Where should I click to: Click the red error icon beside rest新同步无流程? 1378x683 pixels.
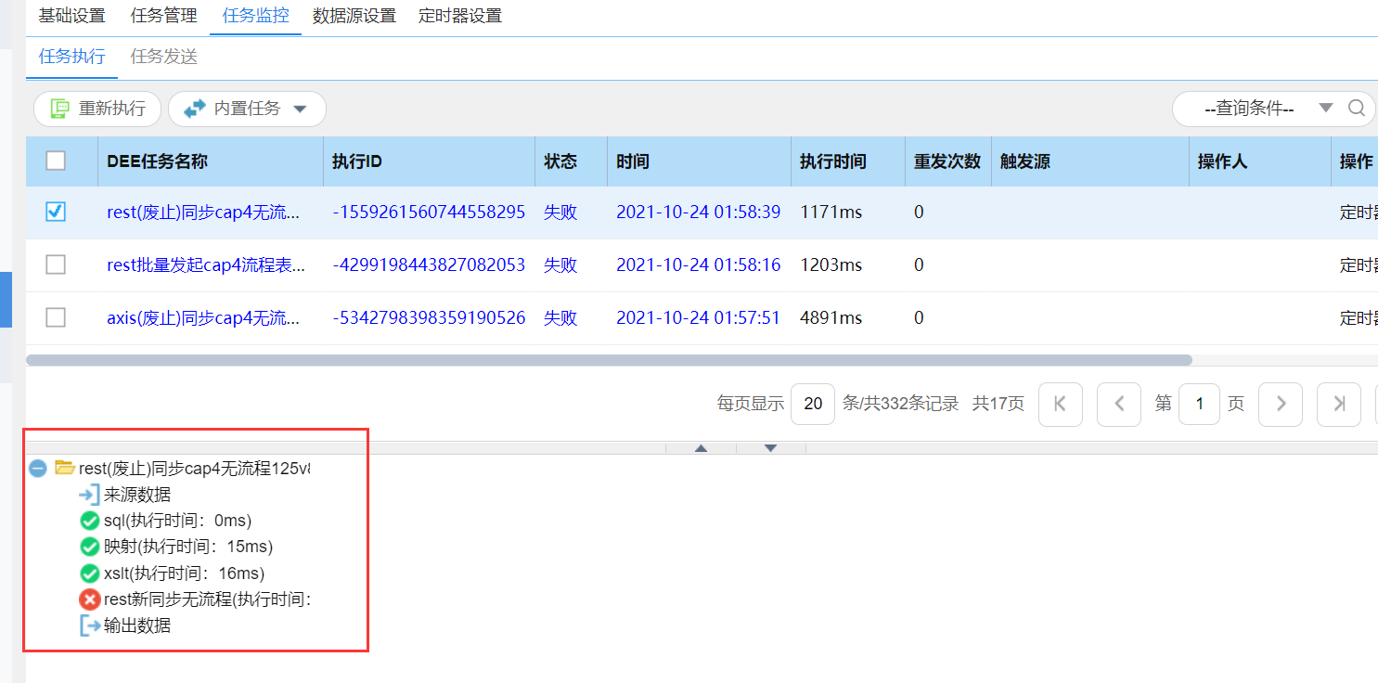90,599
